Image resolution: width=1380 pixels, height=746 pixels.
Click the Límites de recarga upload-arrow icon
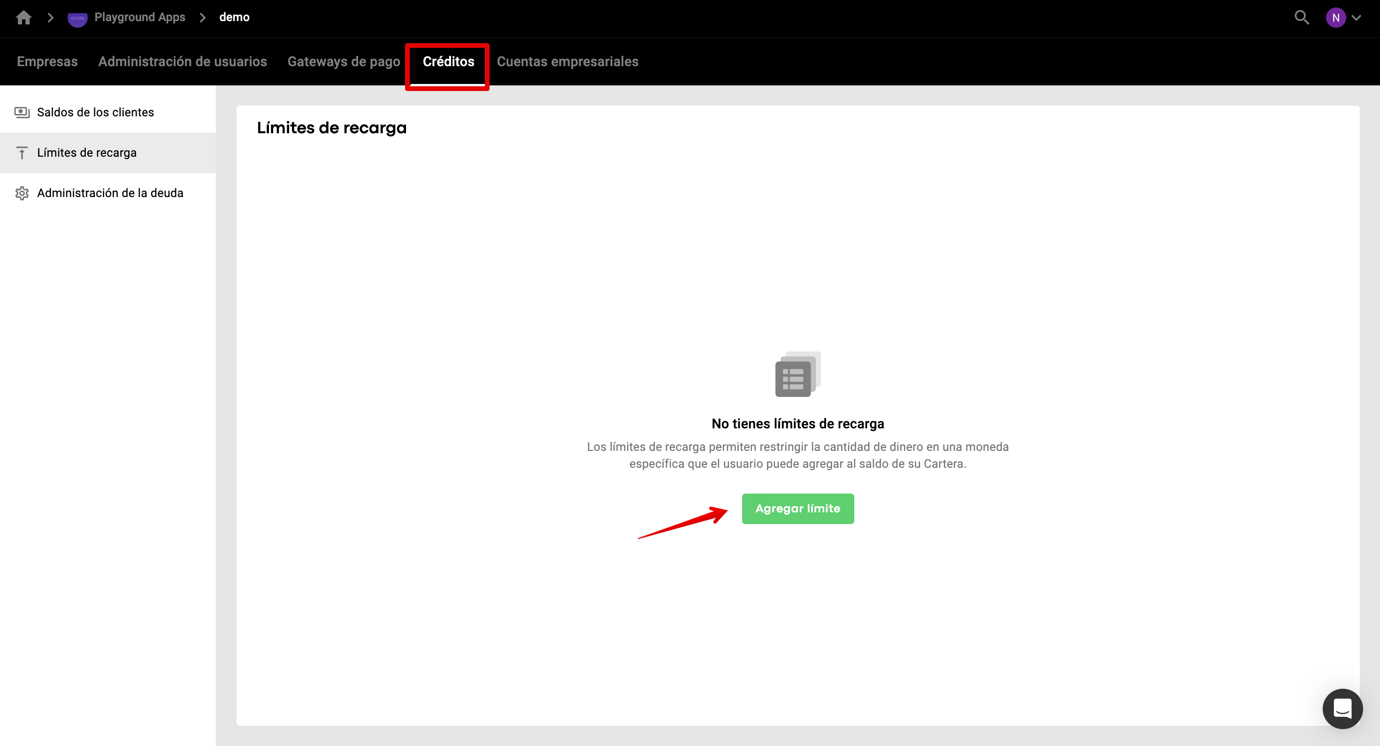22,153
